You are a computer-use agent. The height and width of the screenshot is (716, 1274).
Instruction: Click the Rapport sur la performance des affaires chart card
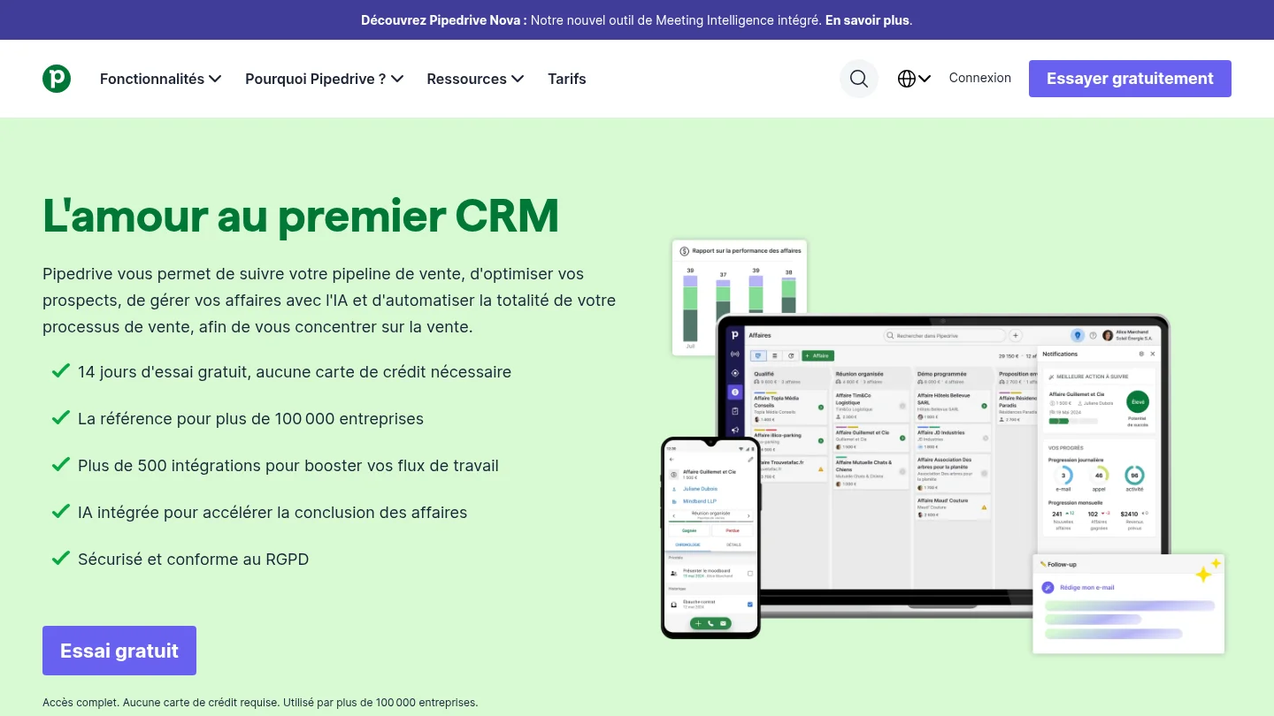point(740,297)
